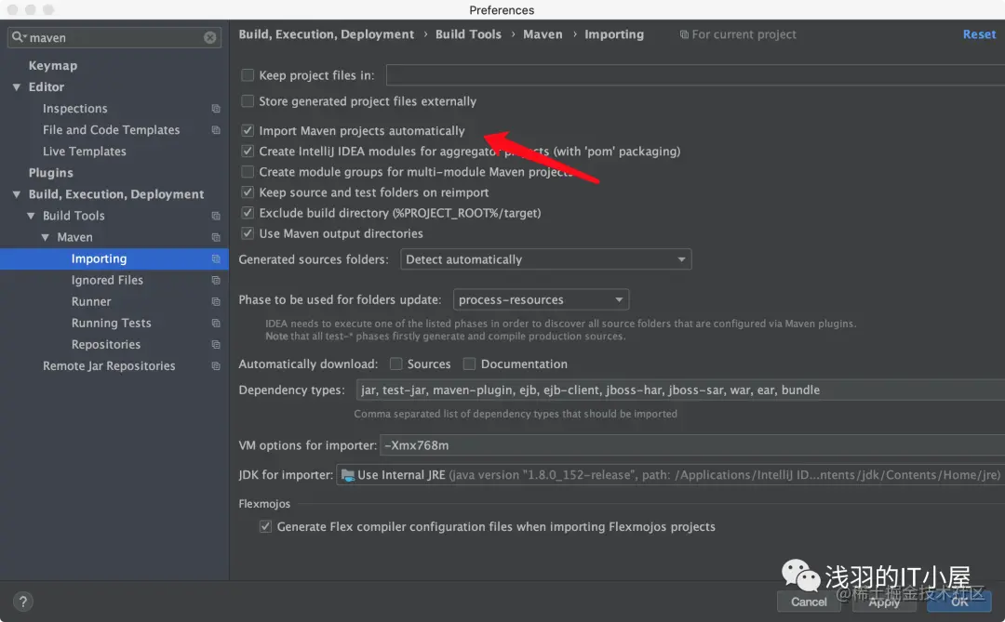The height and width of the screenshot is (622, 1005).
Task: Open Live Templates settings
Action: (x=85, y=152)
